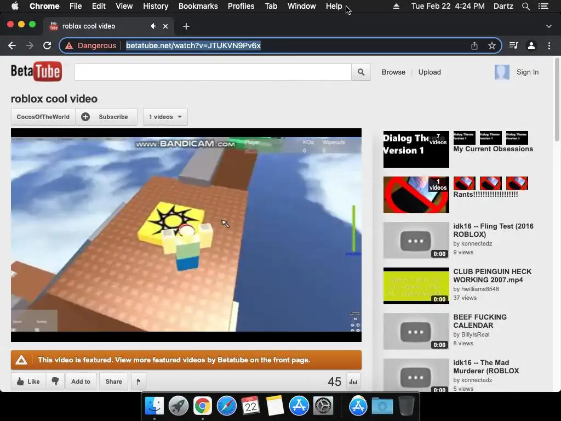This screenshot has width=561, height=421.
Task: Open Calendar from the dock
Action: [x=250, y=406]
